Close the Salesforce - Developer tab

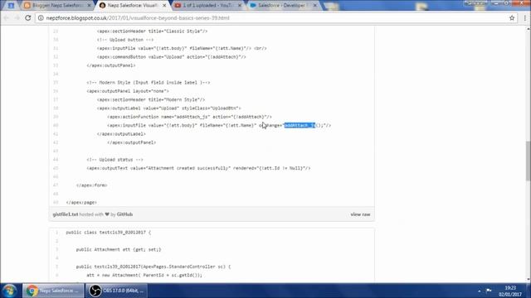coord(315,6)
